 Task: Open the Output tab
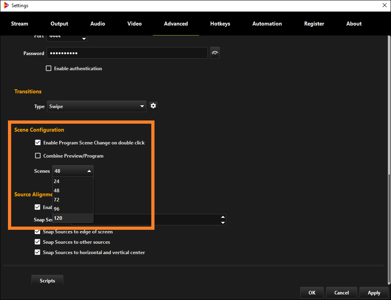pyautogui.click(x=59, y=24)
